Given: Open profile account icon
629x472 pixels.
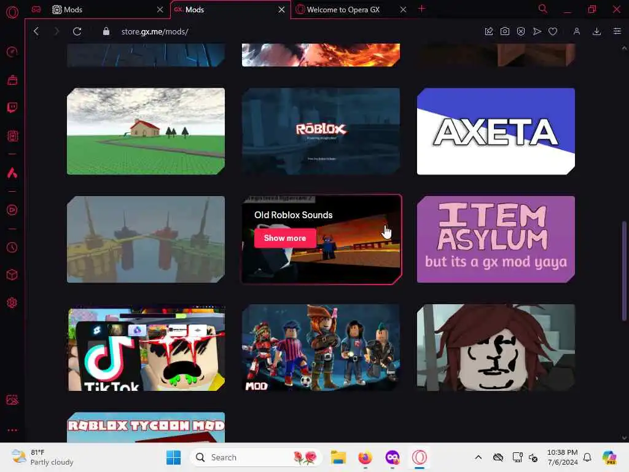Looking at the screenshot, I should pyautogui.click(x=576, y=31).
